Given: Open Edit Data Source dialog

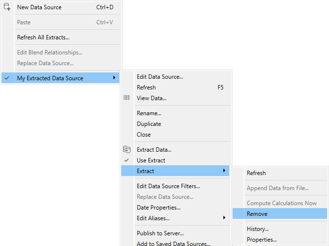Looking at the screenshot, I should point(160,77).
